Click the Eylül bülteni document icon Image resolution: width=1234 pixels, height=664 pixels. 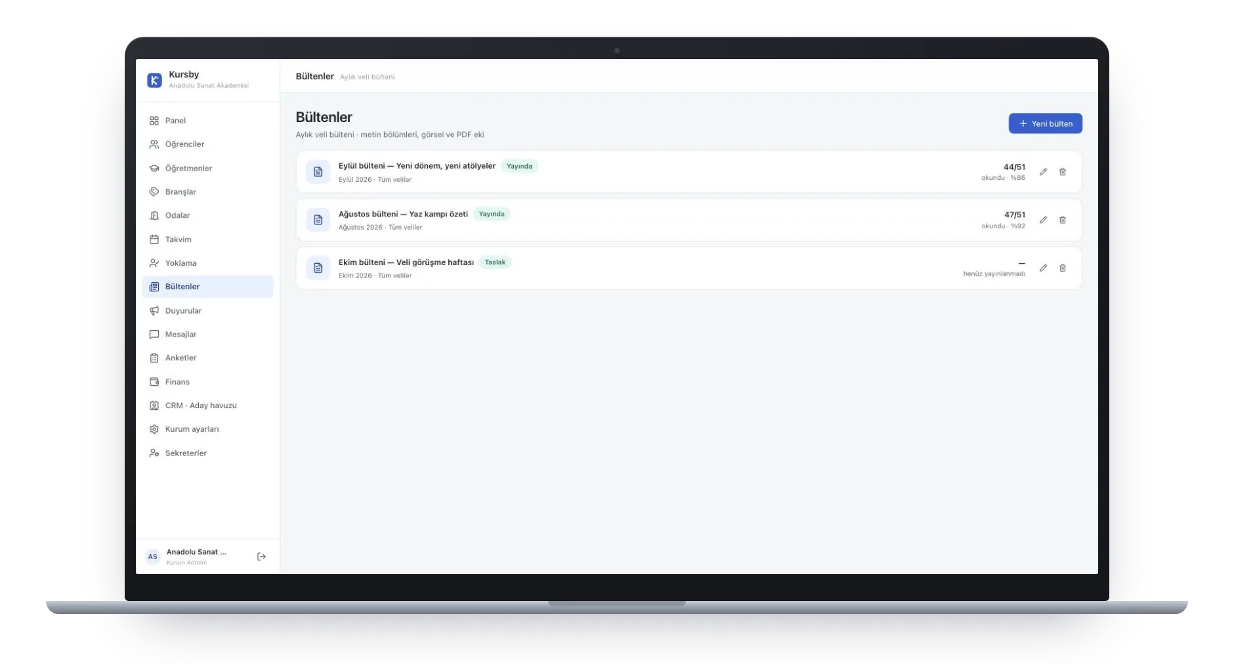pos(318,172)
